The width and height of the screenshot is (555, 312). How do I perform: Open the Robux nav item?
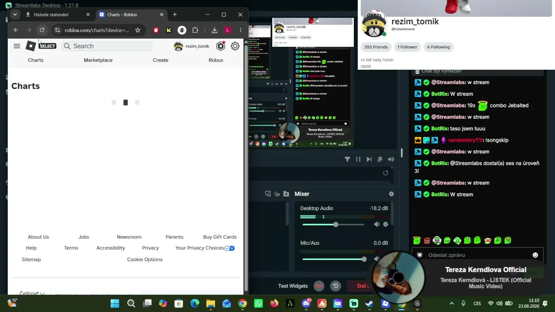pos(216,60)
